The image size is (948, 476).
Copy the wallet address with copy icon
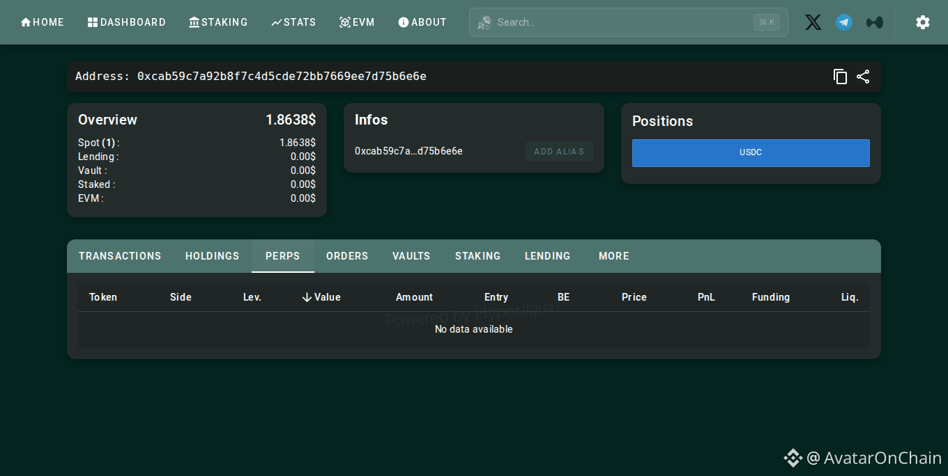tap(841, 77)
